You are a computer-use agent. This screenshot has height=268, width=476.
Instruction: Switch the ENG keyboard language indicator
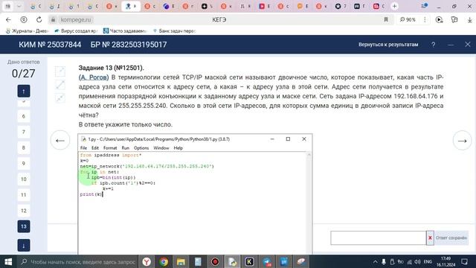[428, 261]
